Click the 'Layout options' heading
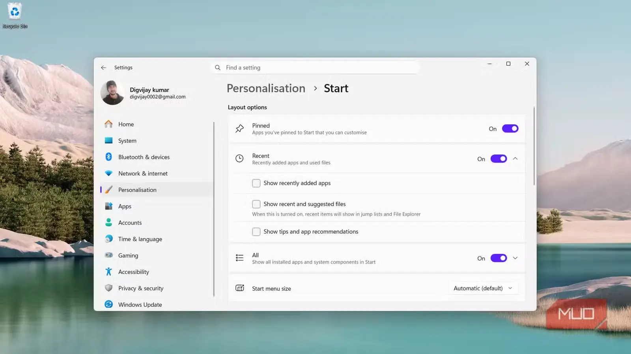The width and height of the screenshot is (631, 354). tap(247, 107)
